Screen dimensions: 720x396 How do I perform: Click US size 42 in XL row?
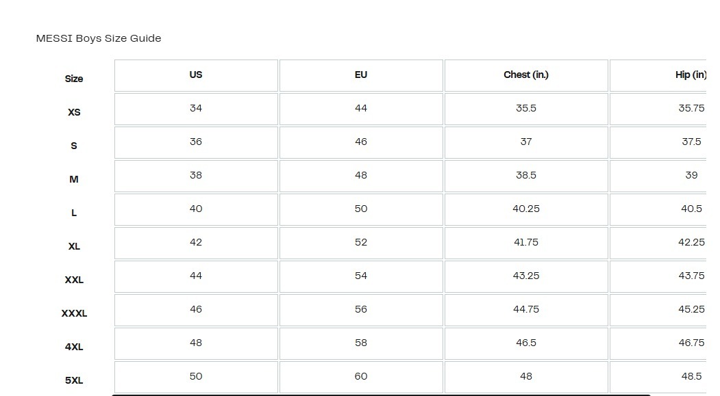point(196,242)
